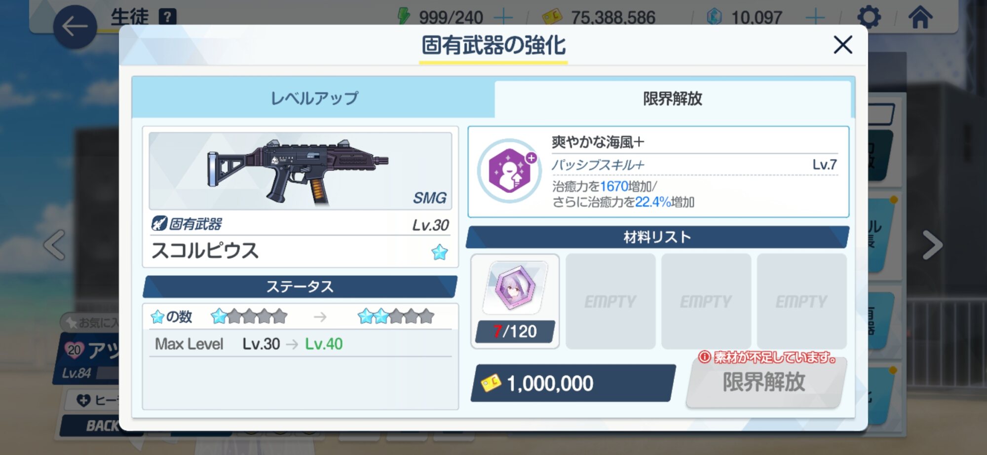Tap the back arrow button
The width and height of the screenshot is (987, 455).
75,27
